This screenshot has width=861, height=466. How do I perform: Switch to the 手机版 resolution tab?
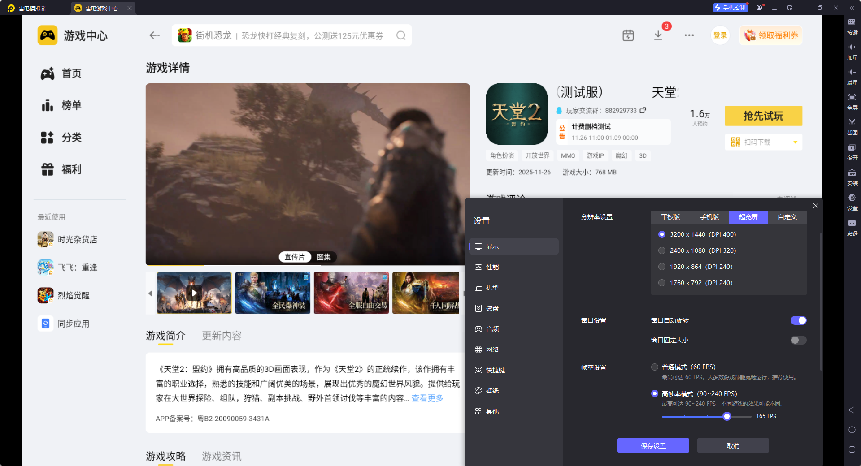[709, 217]
